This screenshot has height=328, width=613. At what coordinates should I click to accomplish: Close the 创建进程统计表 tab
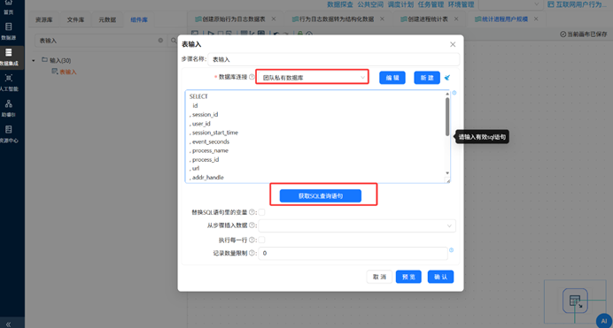pos(456,19)
